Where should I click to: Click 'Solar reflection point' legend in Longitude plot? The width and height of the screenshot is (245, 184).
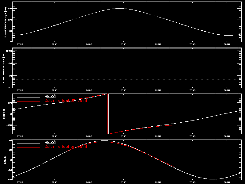(66, 101)
